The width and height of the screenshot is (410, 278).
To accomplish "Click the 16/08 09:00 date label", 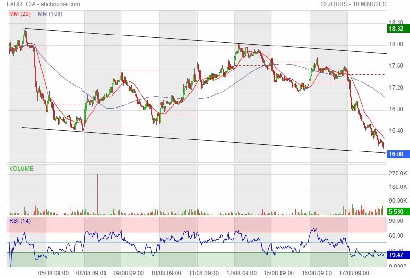I will point(316,273).
